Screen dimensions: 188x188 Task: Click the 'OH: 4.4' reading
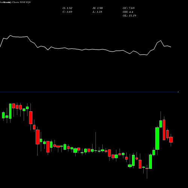[128, 12]
